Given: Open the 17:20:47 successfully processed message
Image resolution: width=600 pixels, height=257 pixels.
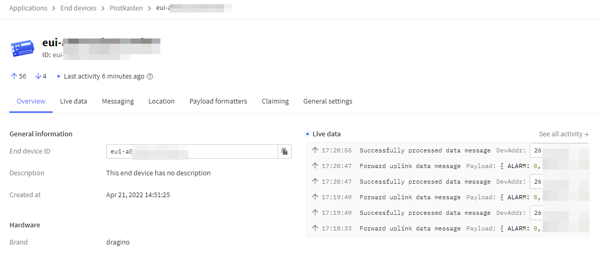Looking at the screenshot, I should (x=448, y=182).
